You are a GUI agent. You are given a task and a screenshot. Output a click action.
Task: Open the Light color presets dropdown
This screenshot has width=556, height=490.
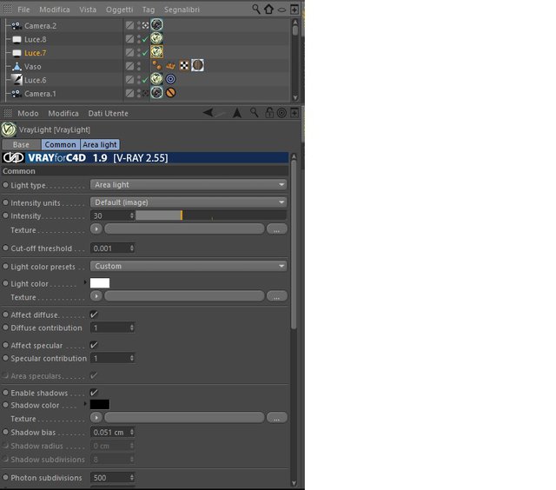point(189,266)
